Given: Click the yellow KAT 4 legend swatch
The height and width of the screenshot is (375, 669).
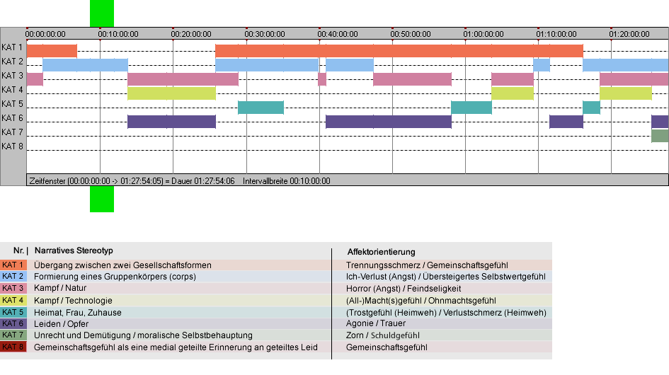Looking at the screenshot, I should [x=13, y=300].
